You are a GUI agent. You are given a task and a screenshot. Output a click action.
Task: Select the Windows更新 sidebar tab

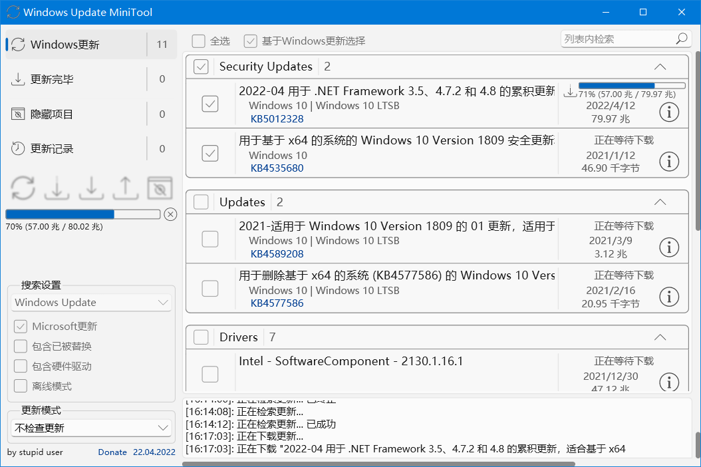91,45
